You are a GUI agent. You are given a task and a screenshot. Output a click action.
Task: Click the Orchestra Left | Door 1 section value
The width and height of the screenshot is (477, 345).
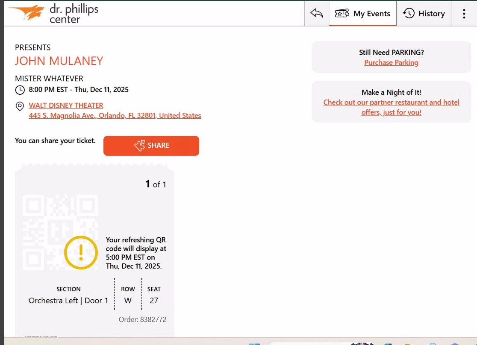(x=68, y=301)
